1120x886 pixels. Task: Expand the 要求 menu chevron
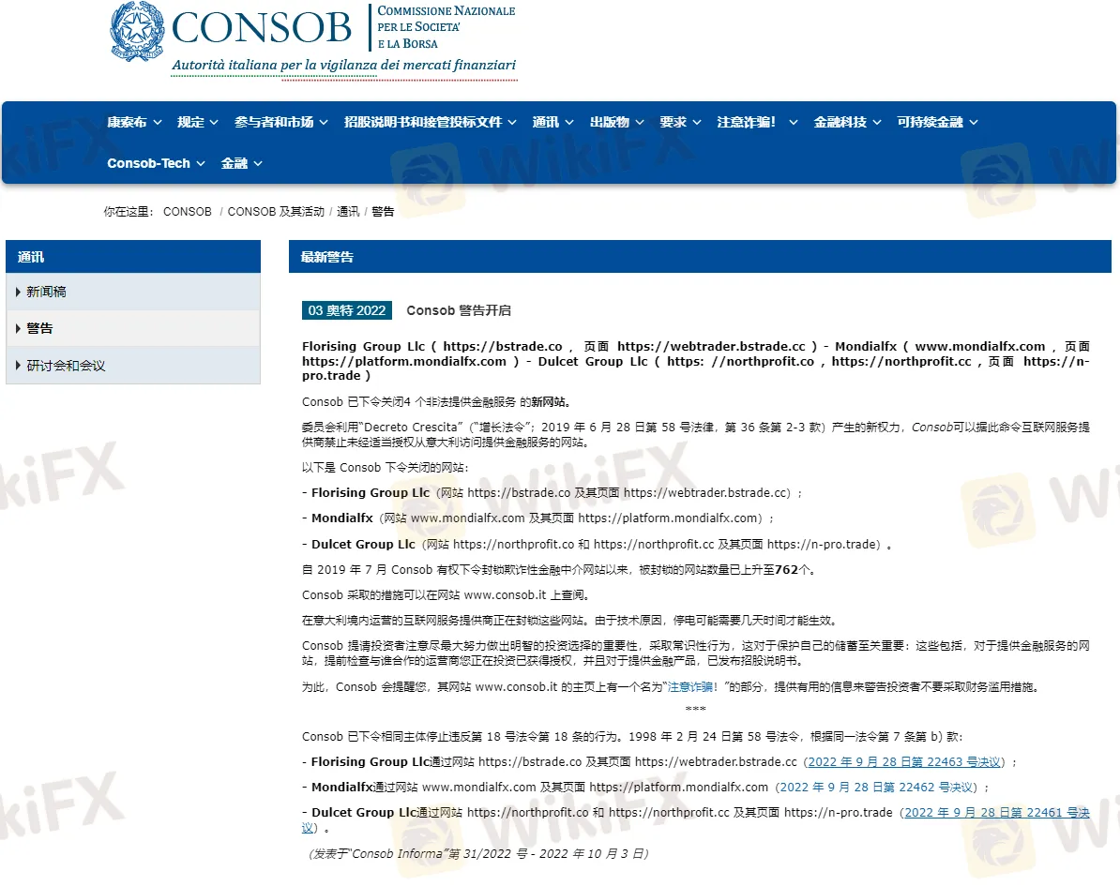(x=697, y=123)
